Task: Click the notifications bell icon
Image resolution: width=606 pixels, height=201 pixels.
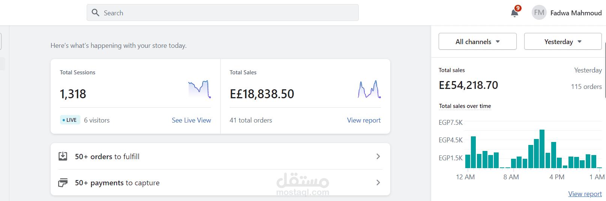Action: [x=514, y=13]
